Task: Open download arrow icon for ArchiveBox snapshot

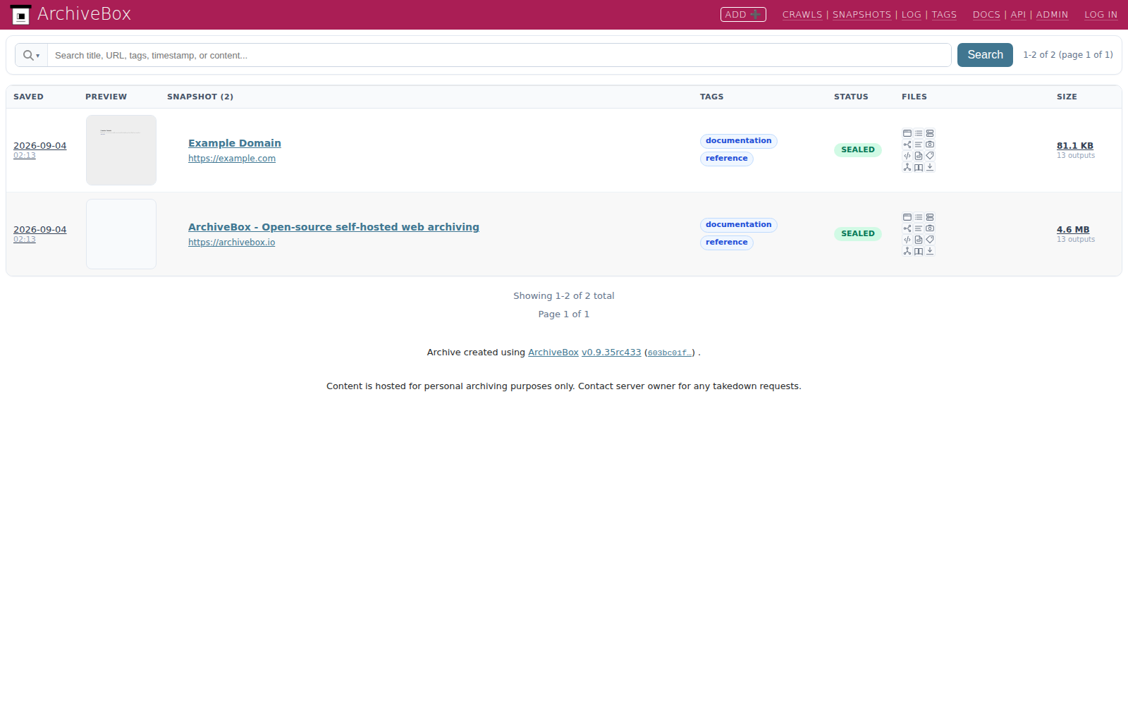Action: 930,251
